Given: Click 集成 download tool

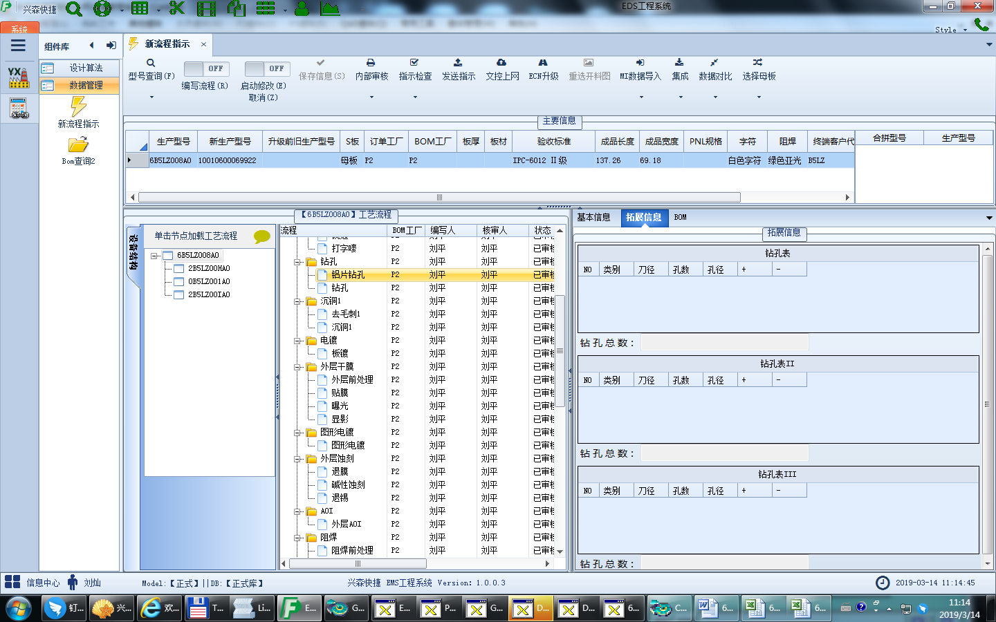Looking at the screenshot, I should (680, 69).
